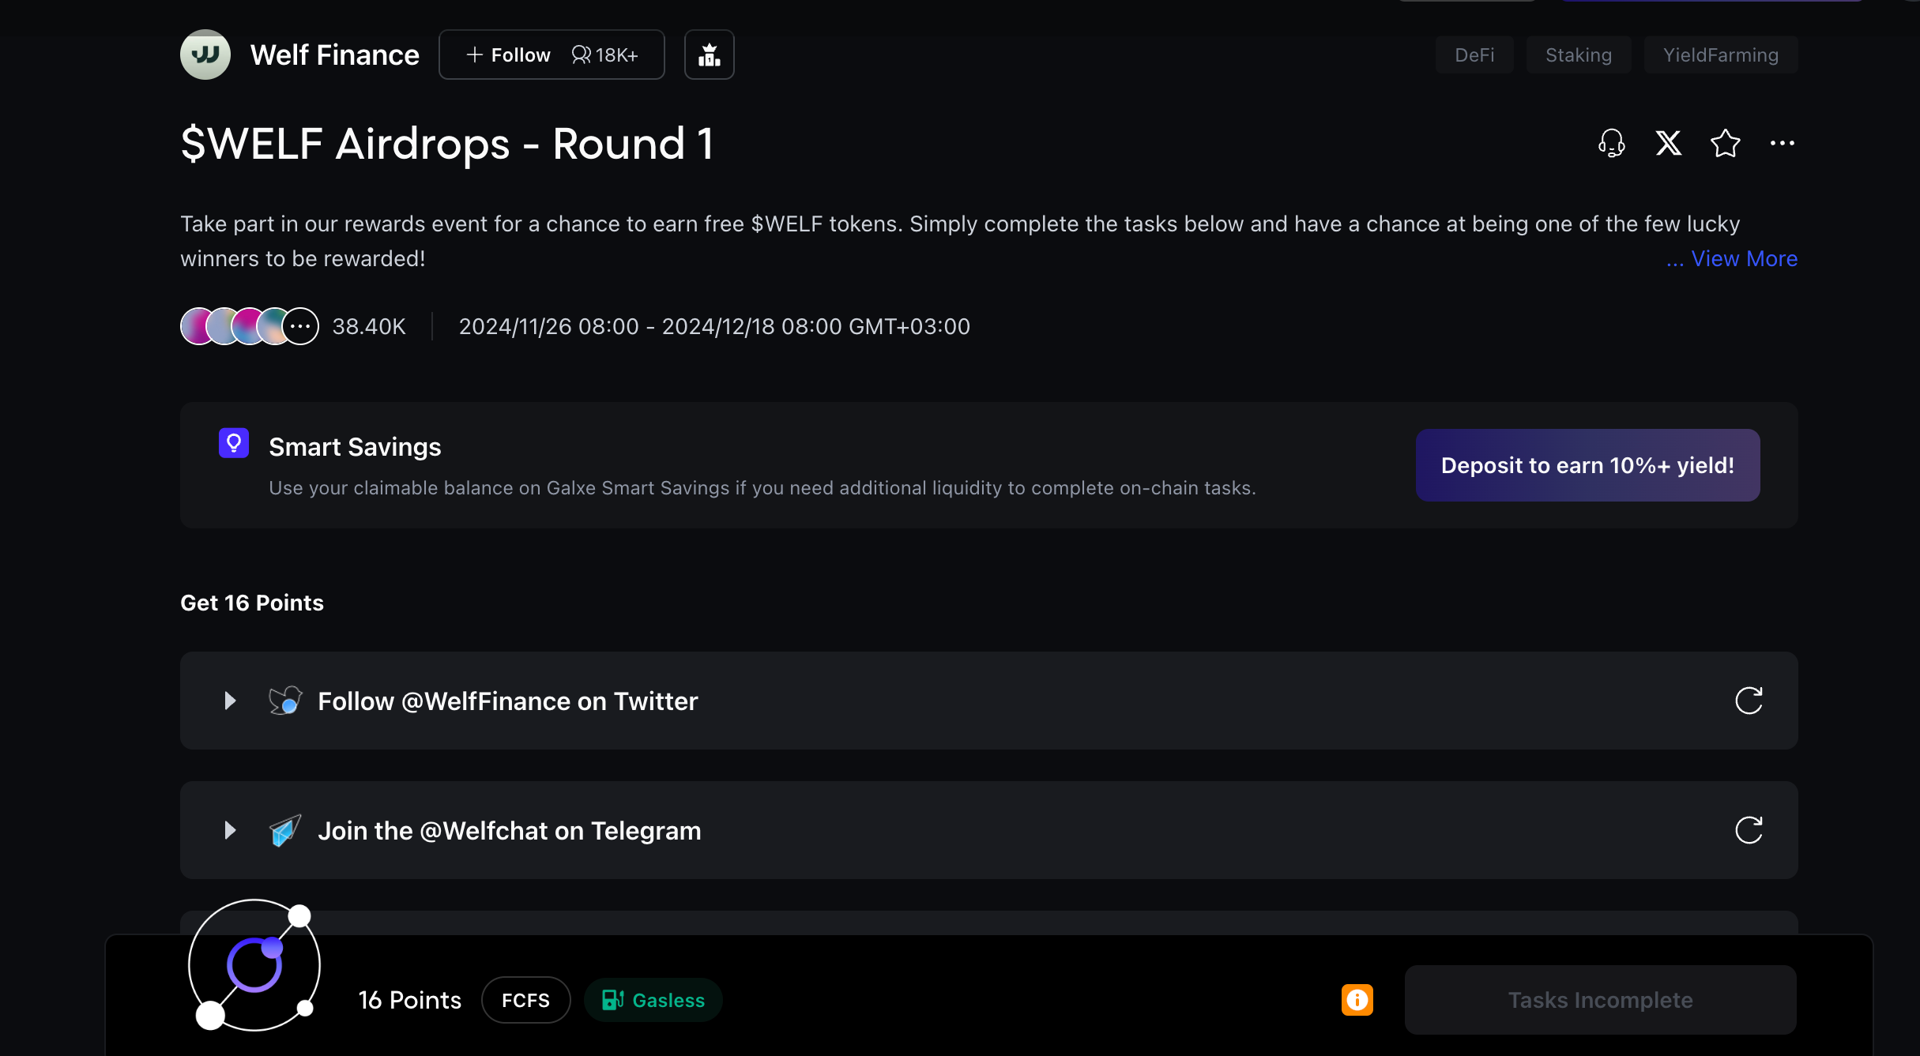Click Deposit to earn 10%+ yield button
Viewport: 1920px width, 1056px height.
click(x=1587, y=465)
